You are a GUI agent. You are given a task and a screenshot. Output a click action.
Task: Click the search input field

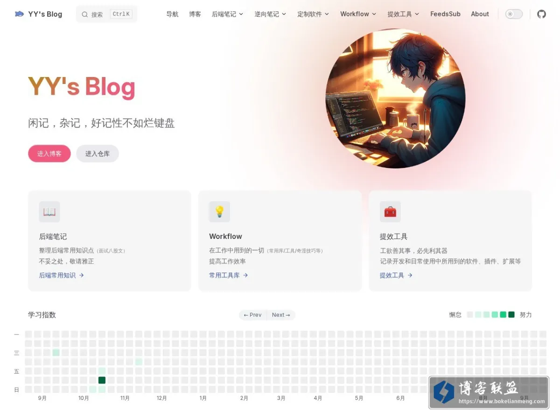[106, 14]
